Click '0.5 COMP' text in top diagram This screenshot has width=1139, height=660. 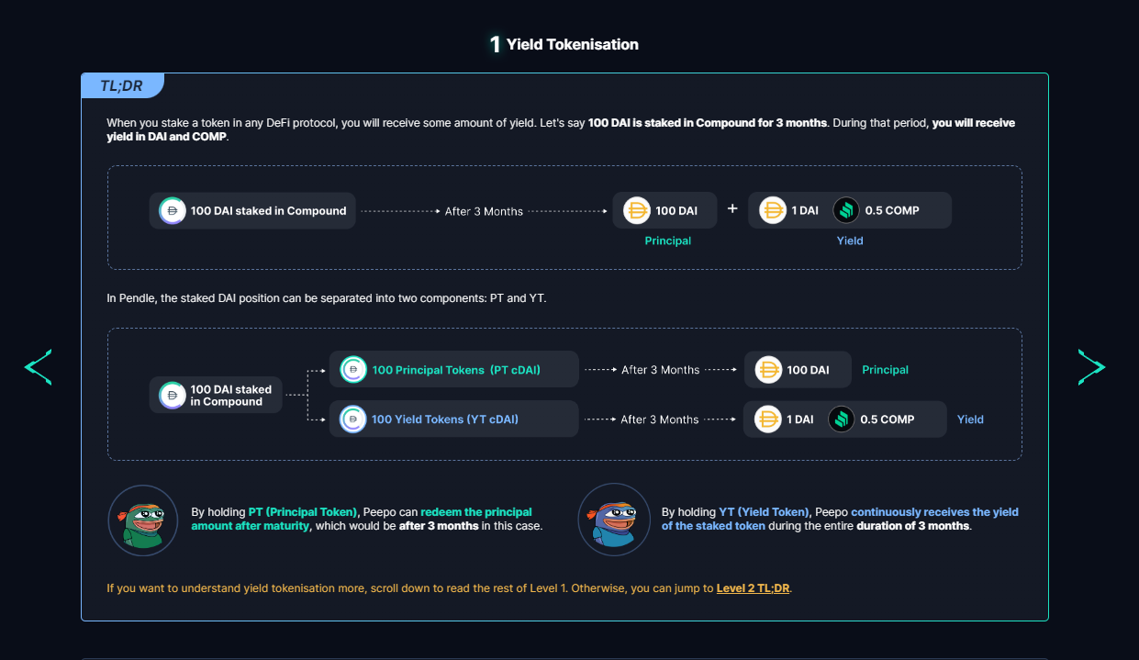[x=892, y=211]
